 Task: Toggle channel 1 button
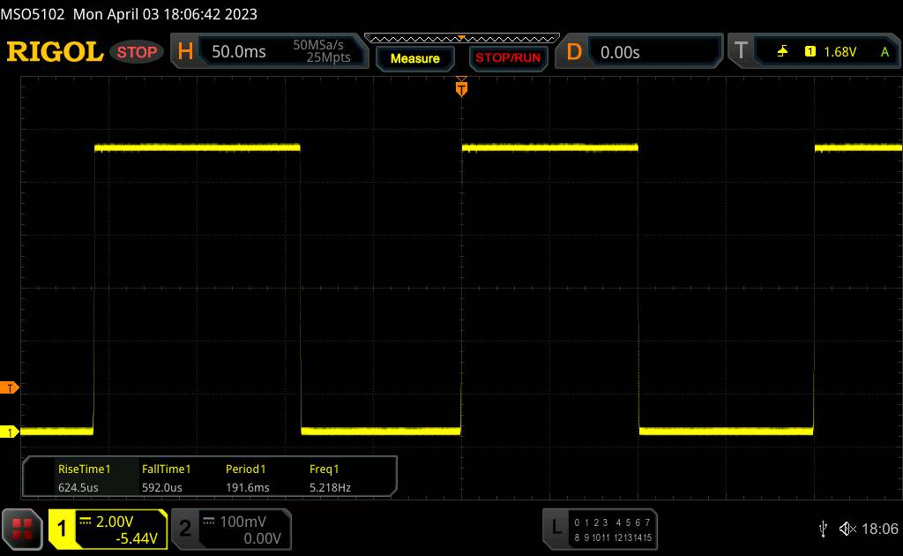pos(63,529)
